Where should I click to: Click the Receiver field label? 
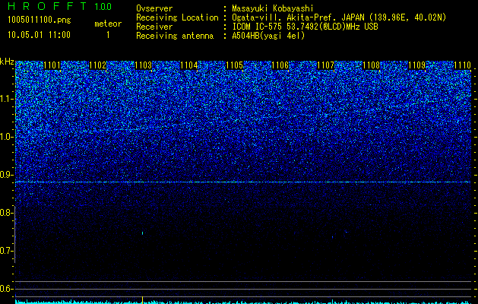click(154, 27)
